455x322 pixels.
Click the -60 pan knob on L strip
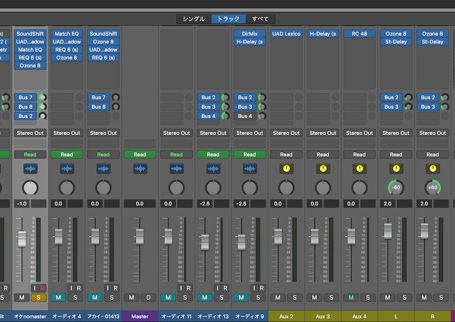click(x=396, y=187)
